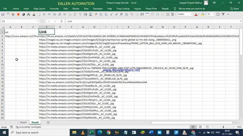Click Zoom Out minus button in status bar

tap(213, 127)
